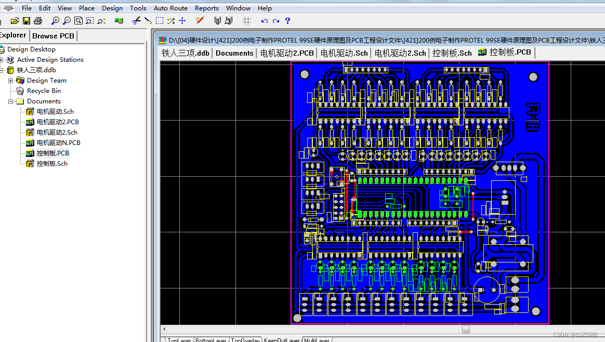The image size is (605, 342).
Task: Expand the Design Team tree node
Action: point(11,80)
